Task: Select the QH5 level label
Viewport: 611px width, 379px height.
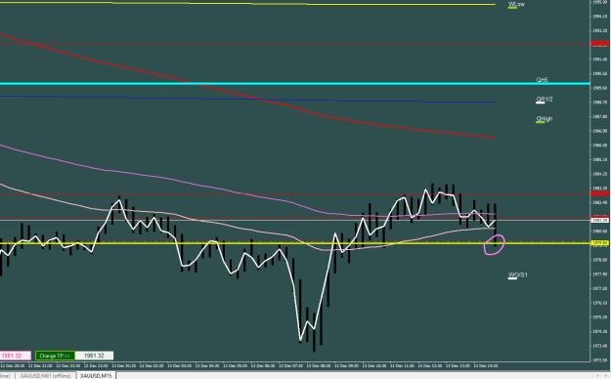Action: (x=542, y=80)
